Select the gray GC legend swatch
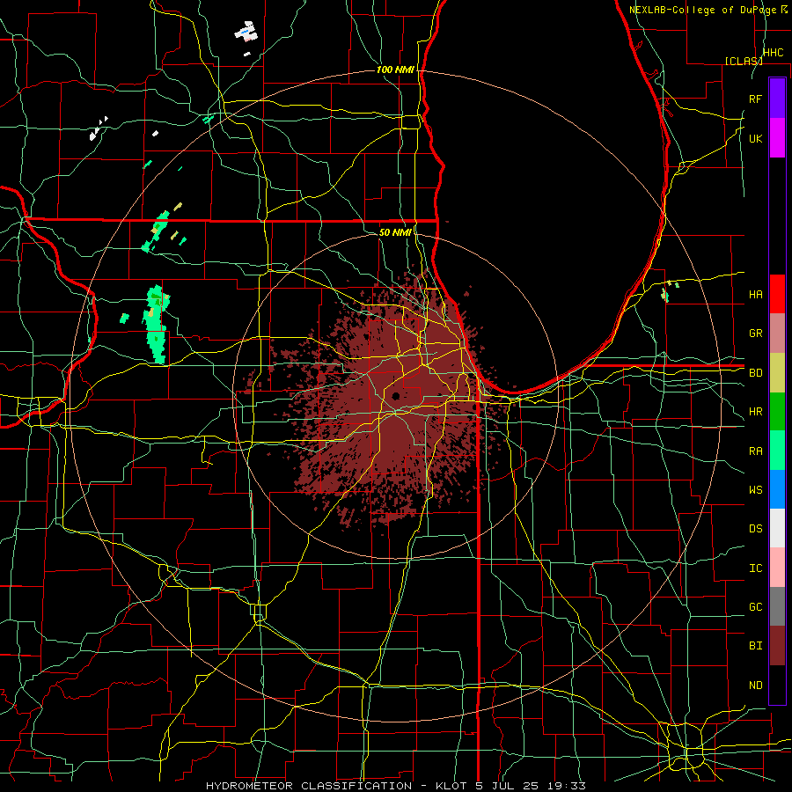 pos(777,606)
